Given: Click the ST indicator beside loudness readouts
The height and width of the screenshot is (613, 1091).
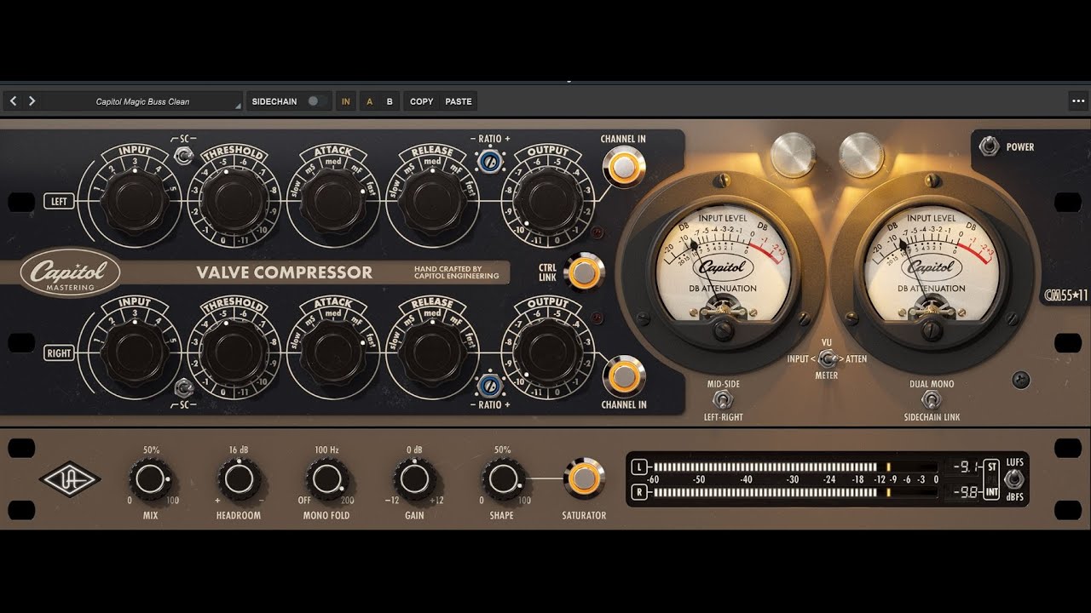Looking at the screenshot, I should [991, 467].
